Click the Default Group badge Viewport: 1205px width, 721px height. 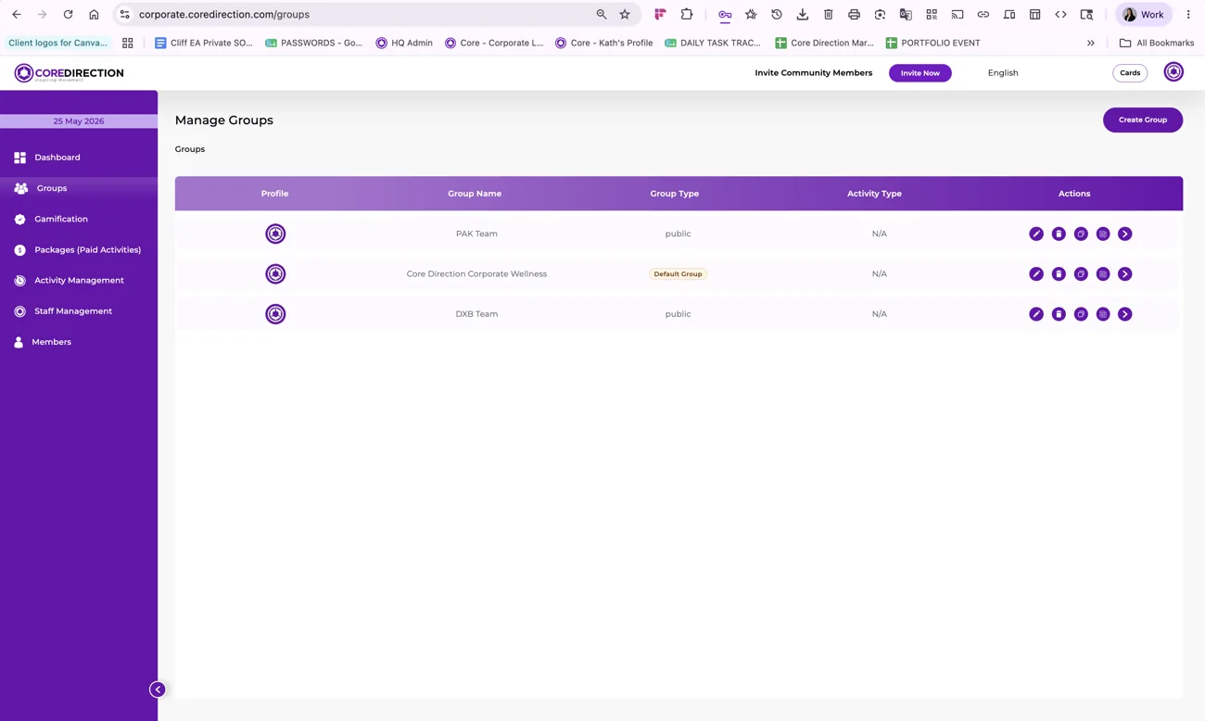click(x=678, y=274)
